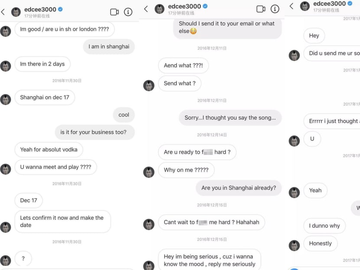This screenshot has width=360, height=270.
Task: Click the "Are you in Shanghai already?" message
Action: [239, 188]
